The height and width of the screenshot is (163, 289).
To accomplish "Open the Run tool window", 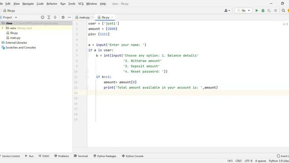I will 29,156.
